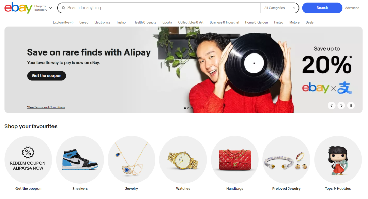Open Toys & Hobbies category figure

point(338,159)
